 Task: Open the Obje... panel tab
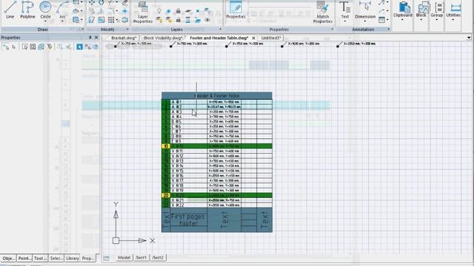point(8,259)
